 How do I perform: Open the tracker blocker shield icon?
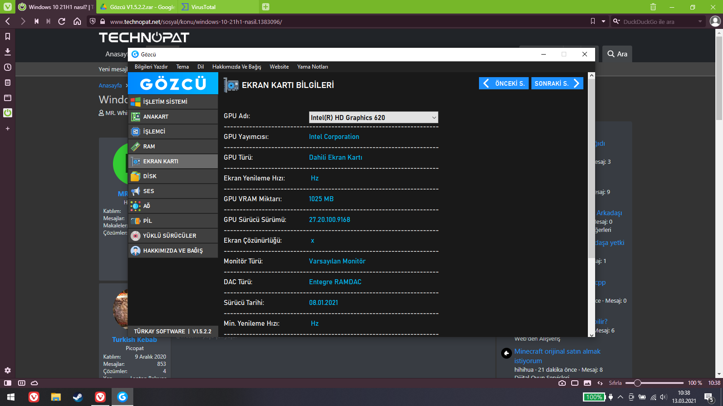pos(93,21)
